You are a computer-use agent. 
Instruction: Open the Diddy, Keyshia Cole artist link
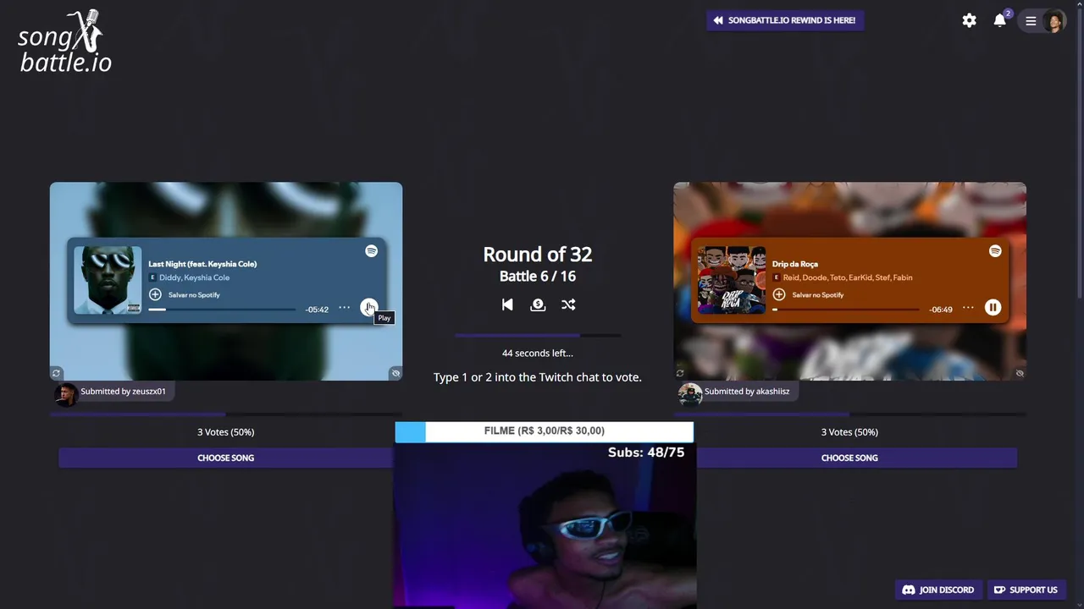[194, 277]
